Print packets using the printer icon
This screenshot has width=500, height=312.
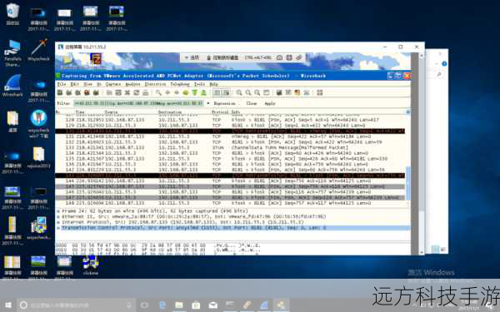[x=145, y=92]
